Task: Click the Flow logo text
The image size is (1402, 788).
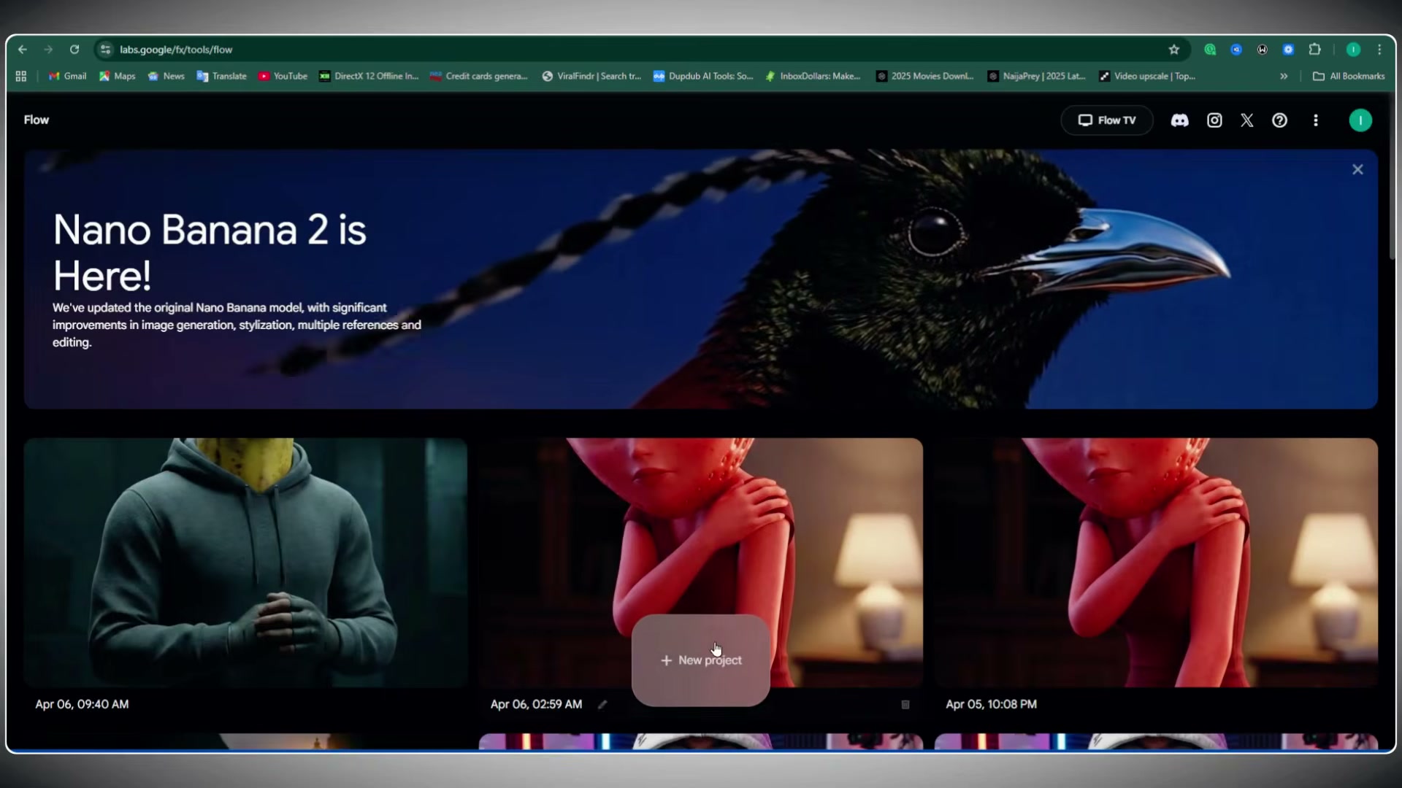Action: click(x=37, y=120)
